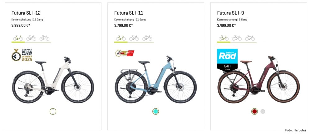Select third frame icon on Futura SL I-11
This screenshot has height=134, width=318.
click(147, 38)
